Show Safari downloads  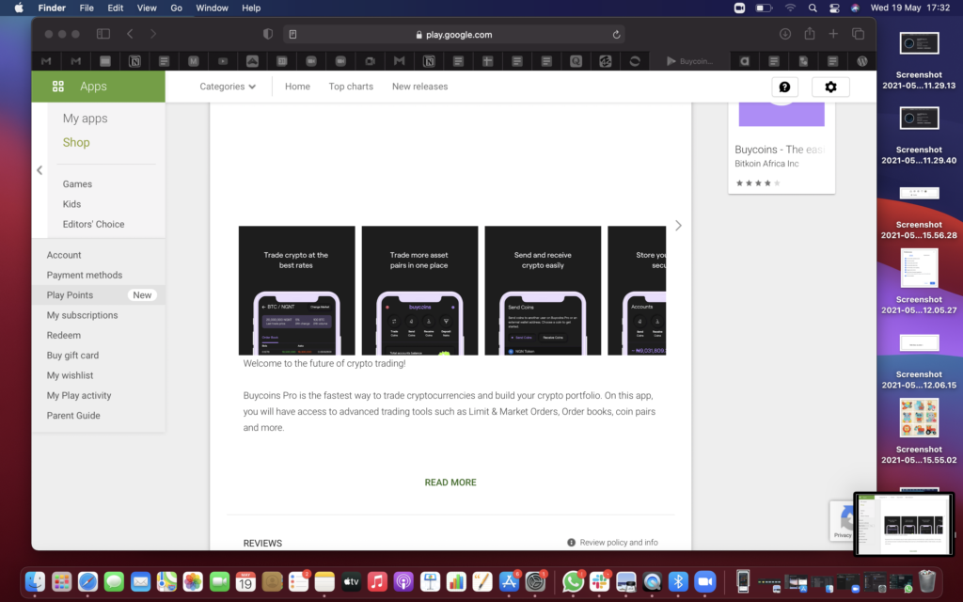(x=785, y=35)
